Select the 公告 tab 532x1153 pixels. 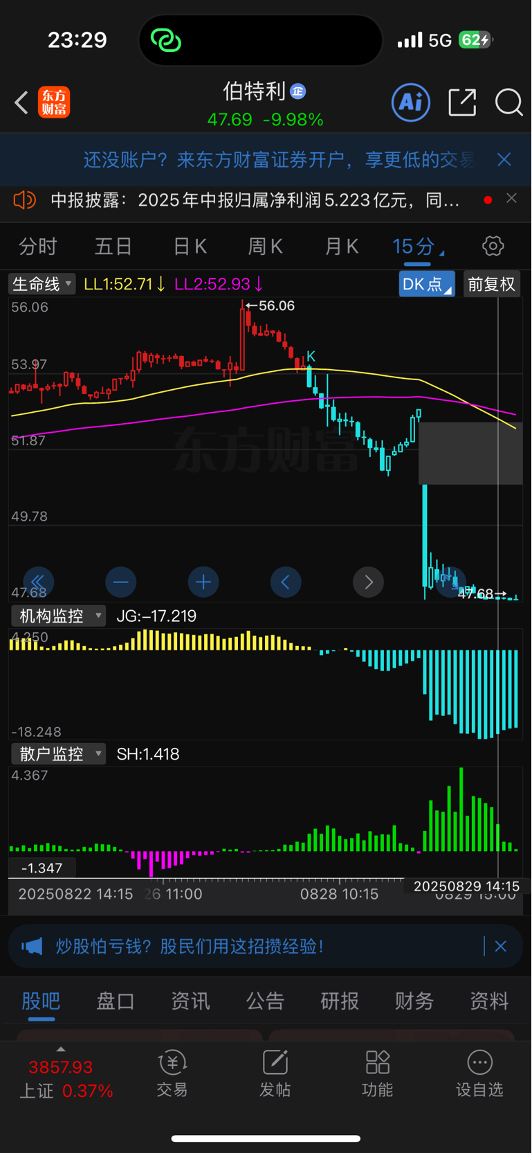265,1001
